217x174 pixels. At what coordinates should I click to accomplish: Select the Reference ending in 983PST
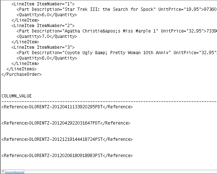point(67,156)
